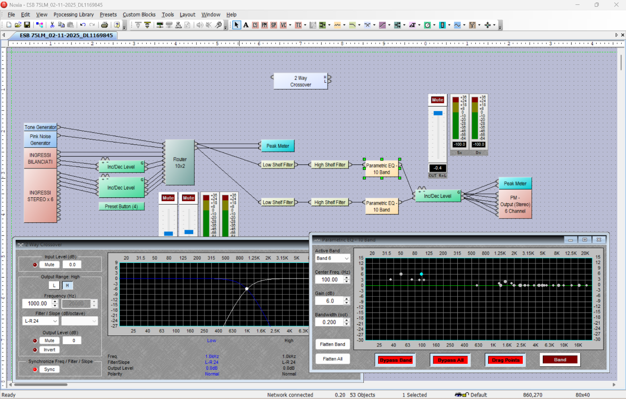The width and height of the screenshot is (626, 399).
Task: Select the text tool (A) icon
Action: coord(246,25)
